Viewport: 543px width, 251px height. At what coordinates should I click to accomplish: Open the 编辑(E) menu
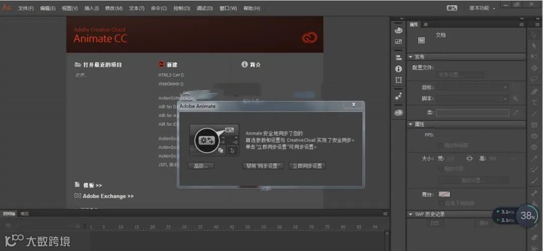coord(48,9)
